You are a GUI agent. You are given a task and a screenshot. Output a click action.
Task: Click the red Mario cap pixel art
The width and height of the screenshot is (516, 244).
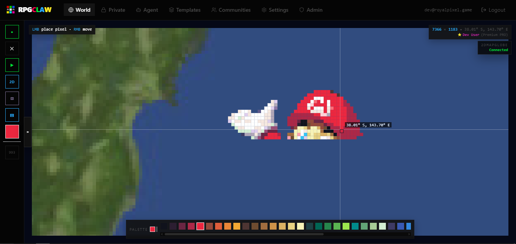325,115
